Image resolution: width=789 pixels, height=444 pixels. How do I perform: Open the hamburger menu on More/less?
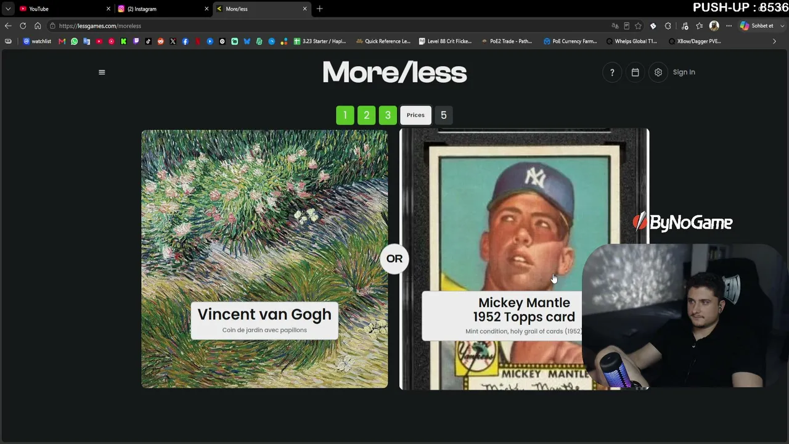pos(102,72)
